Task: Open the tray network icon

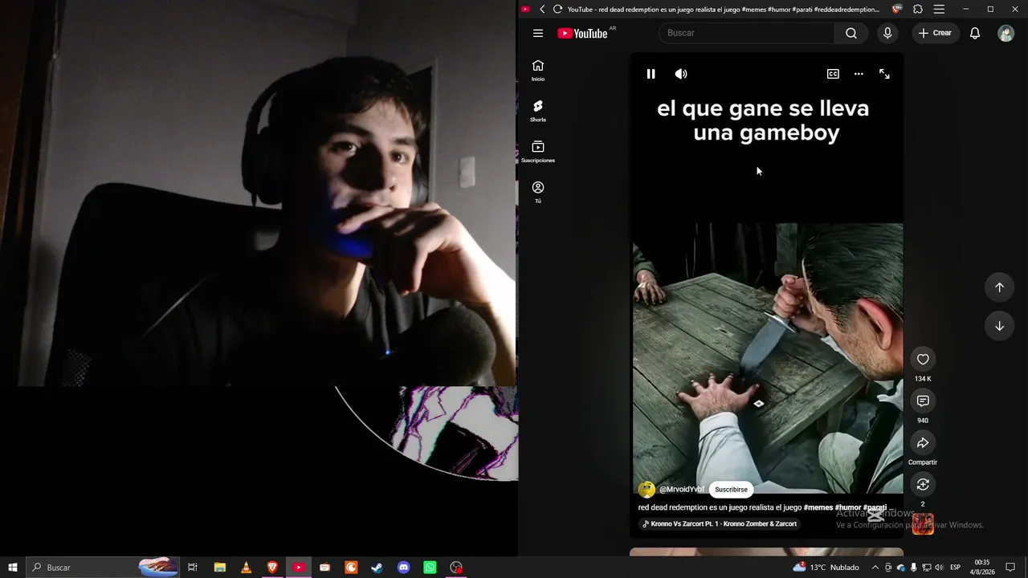Action: point(926,568)
